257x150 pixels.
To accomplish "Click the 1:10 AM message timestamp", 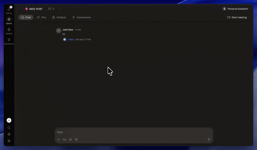I will pos(77,30).
